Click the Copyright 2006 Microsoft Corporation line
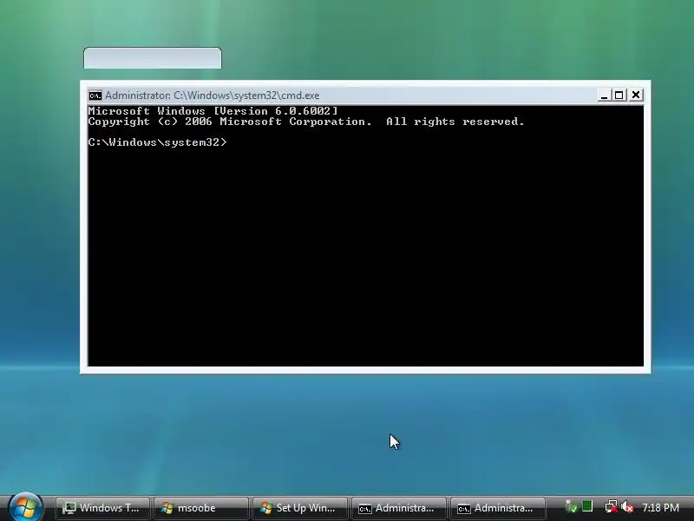The image size is (694, 521). pos(306,122)
